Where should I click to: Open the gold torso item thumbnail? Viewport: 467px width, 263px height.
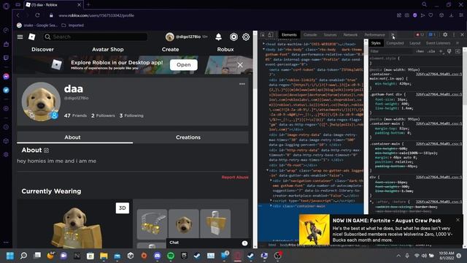click(x=215, y=224)
